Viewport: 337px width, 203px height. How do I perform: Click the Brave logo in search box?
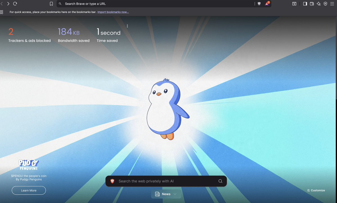coord(112,181)
